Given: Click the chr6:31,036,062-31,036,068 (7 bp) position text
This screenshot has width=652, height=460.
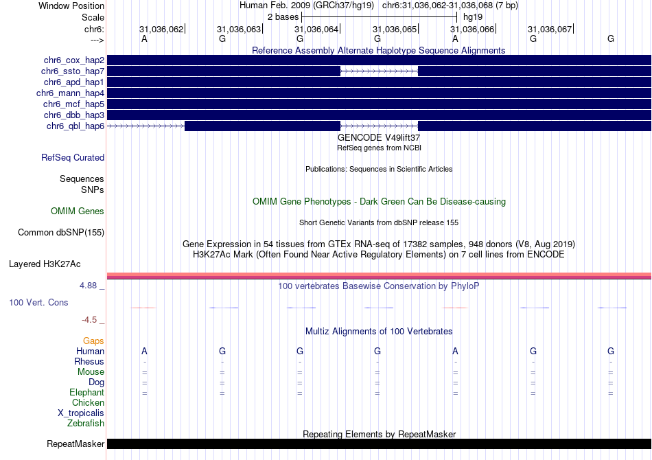Looking at the screenshot, I should (450, 5).
